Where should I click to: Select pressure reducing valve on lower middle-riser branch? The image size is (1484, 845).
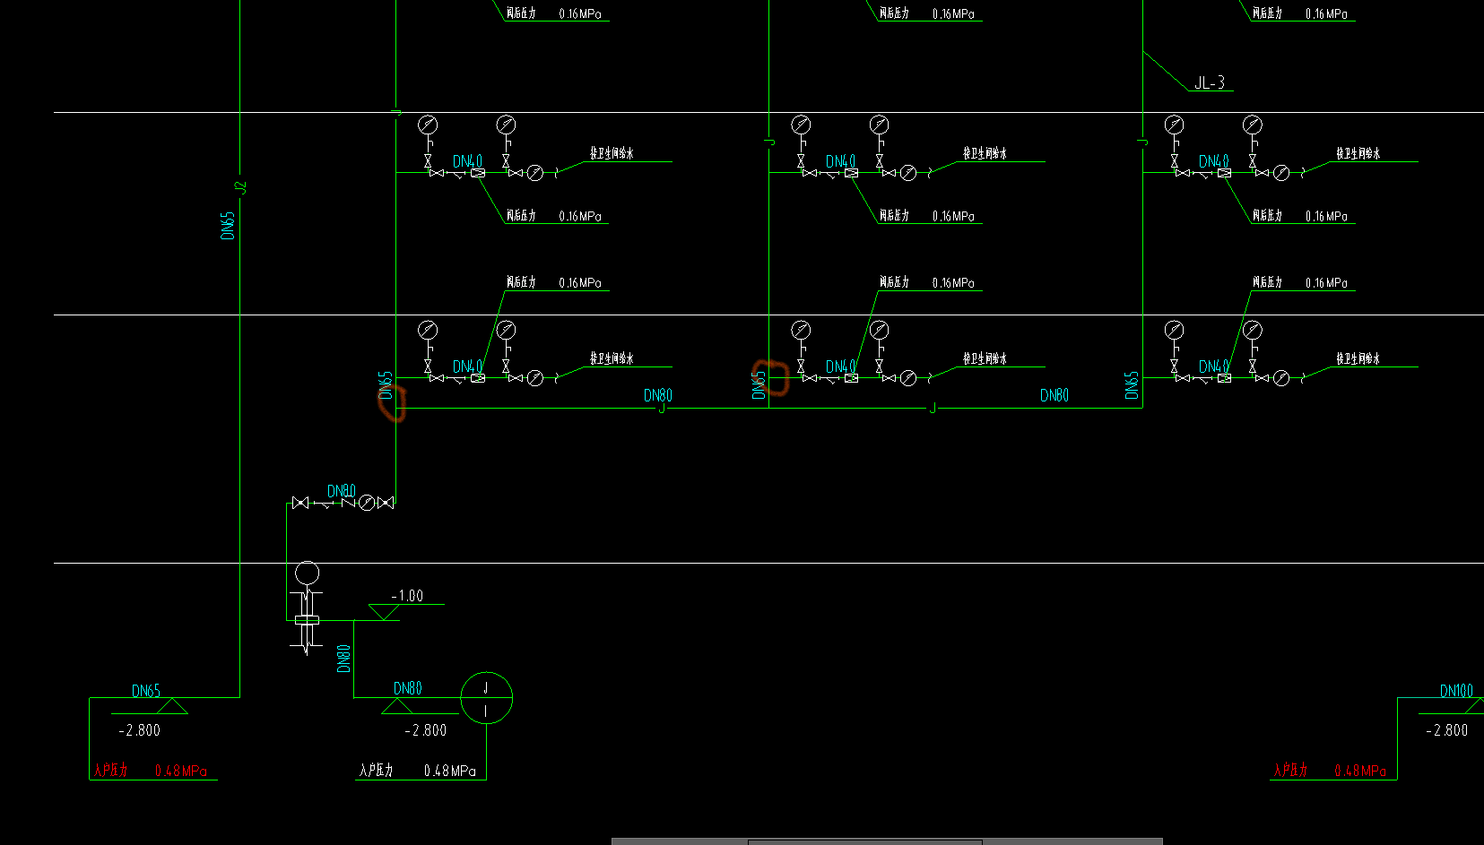click(851, 378)
